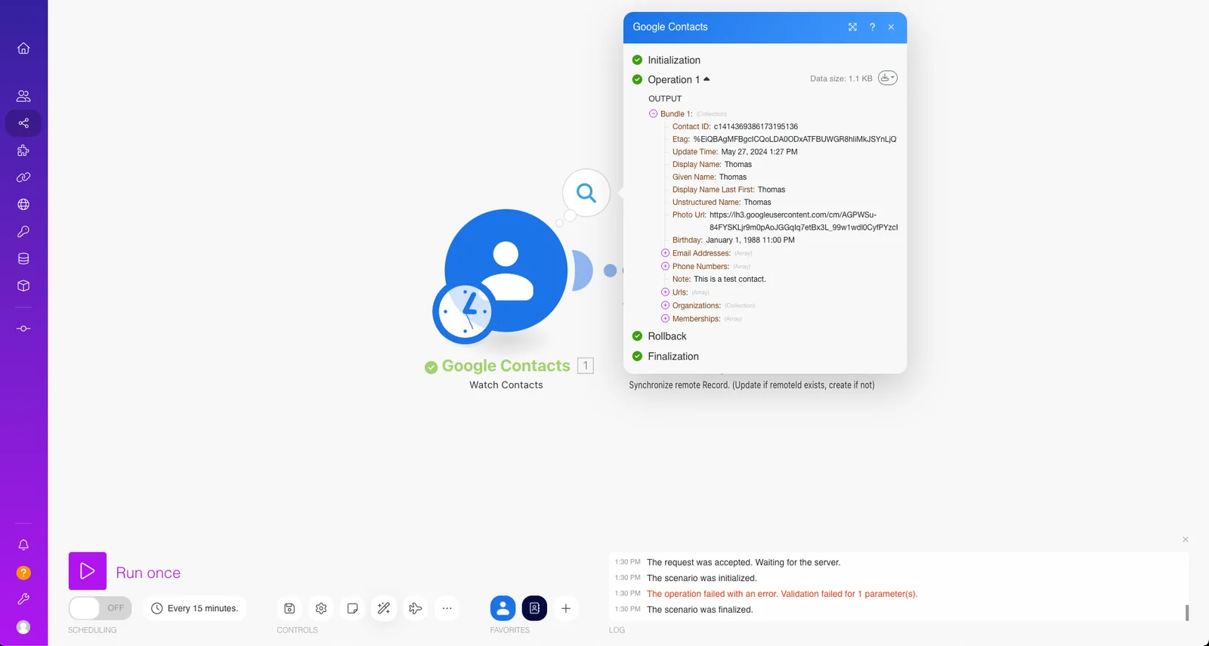This screenshot has height=646, width=1209.
Task: Click the Photo Url googleusercontent link text
Action: tap(803, 221)
